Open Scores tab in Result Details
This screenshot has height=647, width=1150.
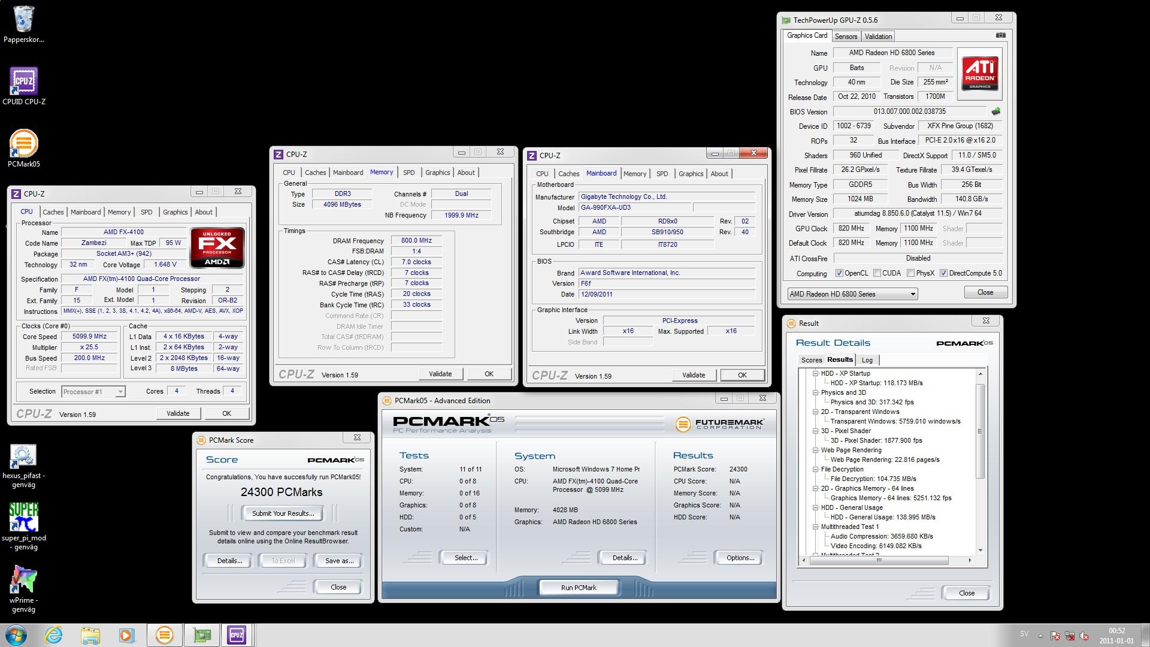(812, 360)
